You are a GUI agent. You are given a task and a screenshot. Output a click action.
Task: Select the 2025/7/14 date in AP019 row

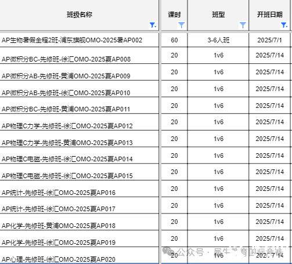(269, 238)
